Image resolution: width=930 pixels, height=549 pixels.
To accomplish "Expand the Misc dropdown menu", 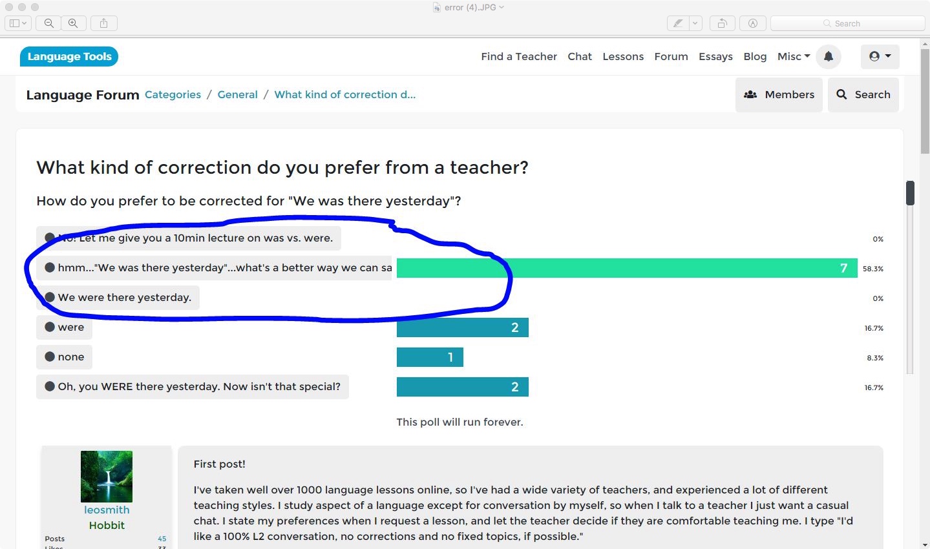I will point(793,57).
